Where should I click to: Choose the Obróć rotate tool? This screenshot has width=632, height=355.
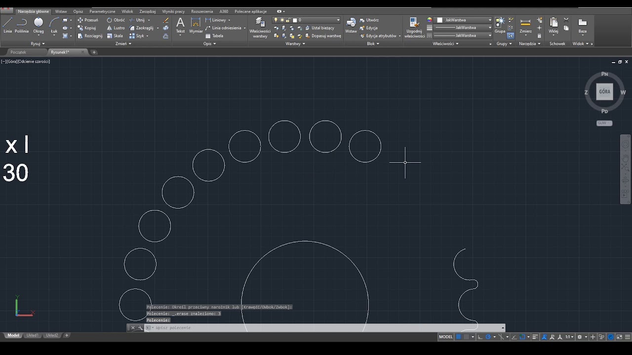click(116, 20)
